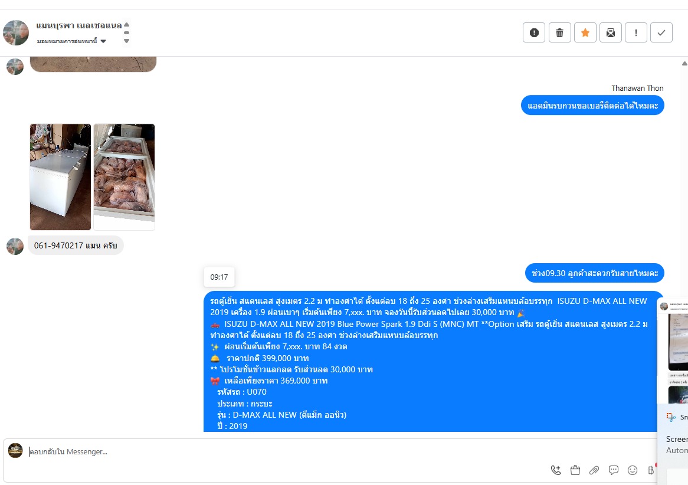This screenshot has width=688, height=485.
Task: Open the shopping bag product icon
Action: click(575, 470)
